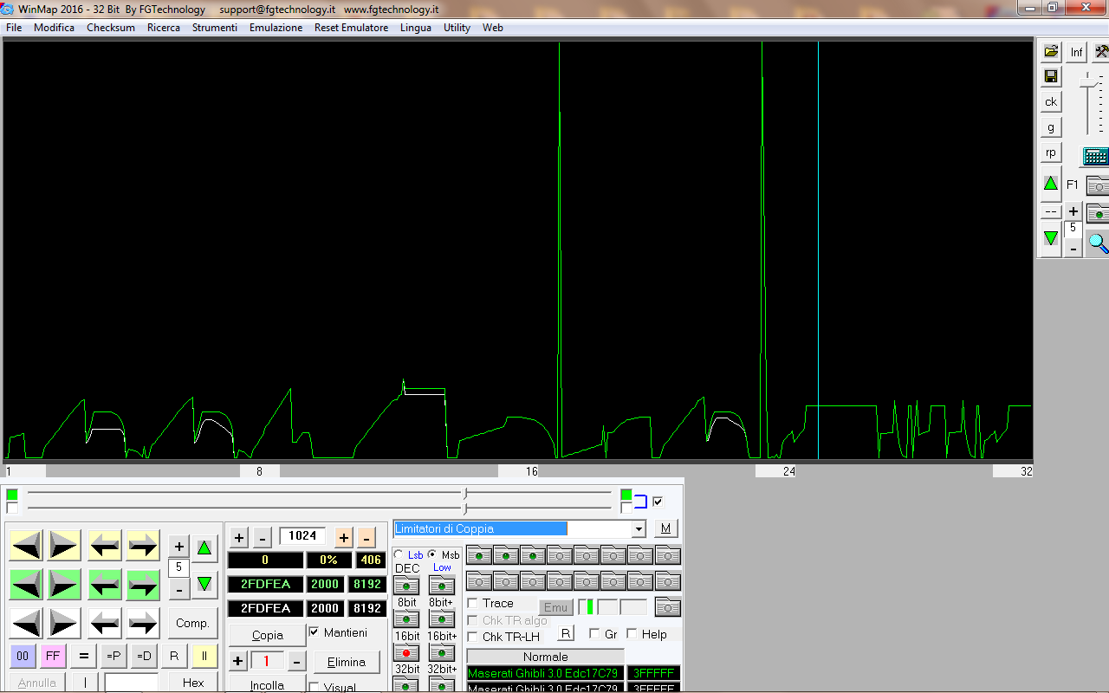1109x693 pixels.
Task: Open the hammer and wrench tools icon
Action: click(x=1101, y=52)
